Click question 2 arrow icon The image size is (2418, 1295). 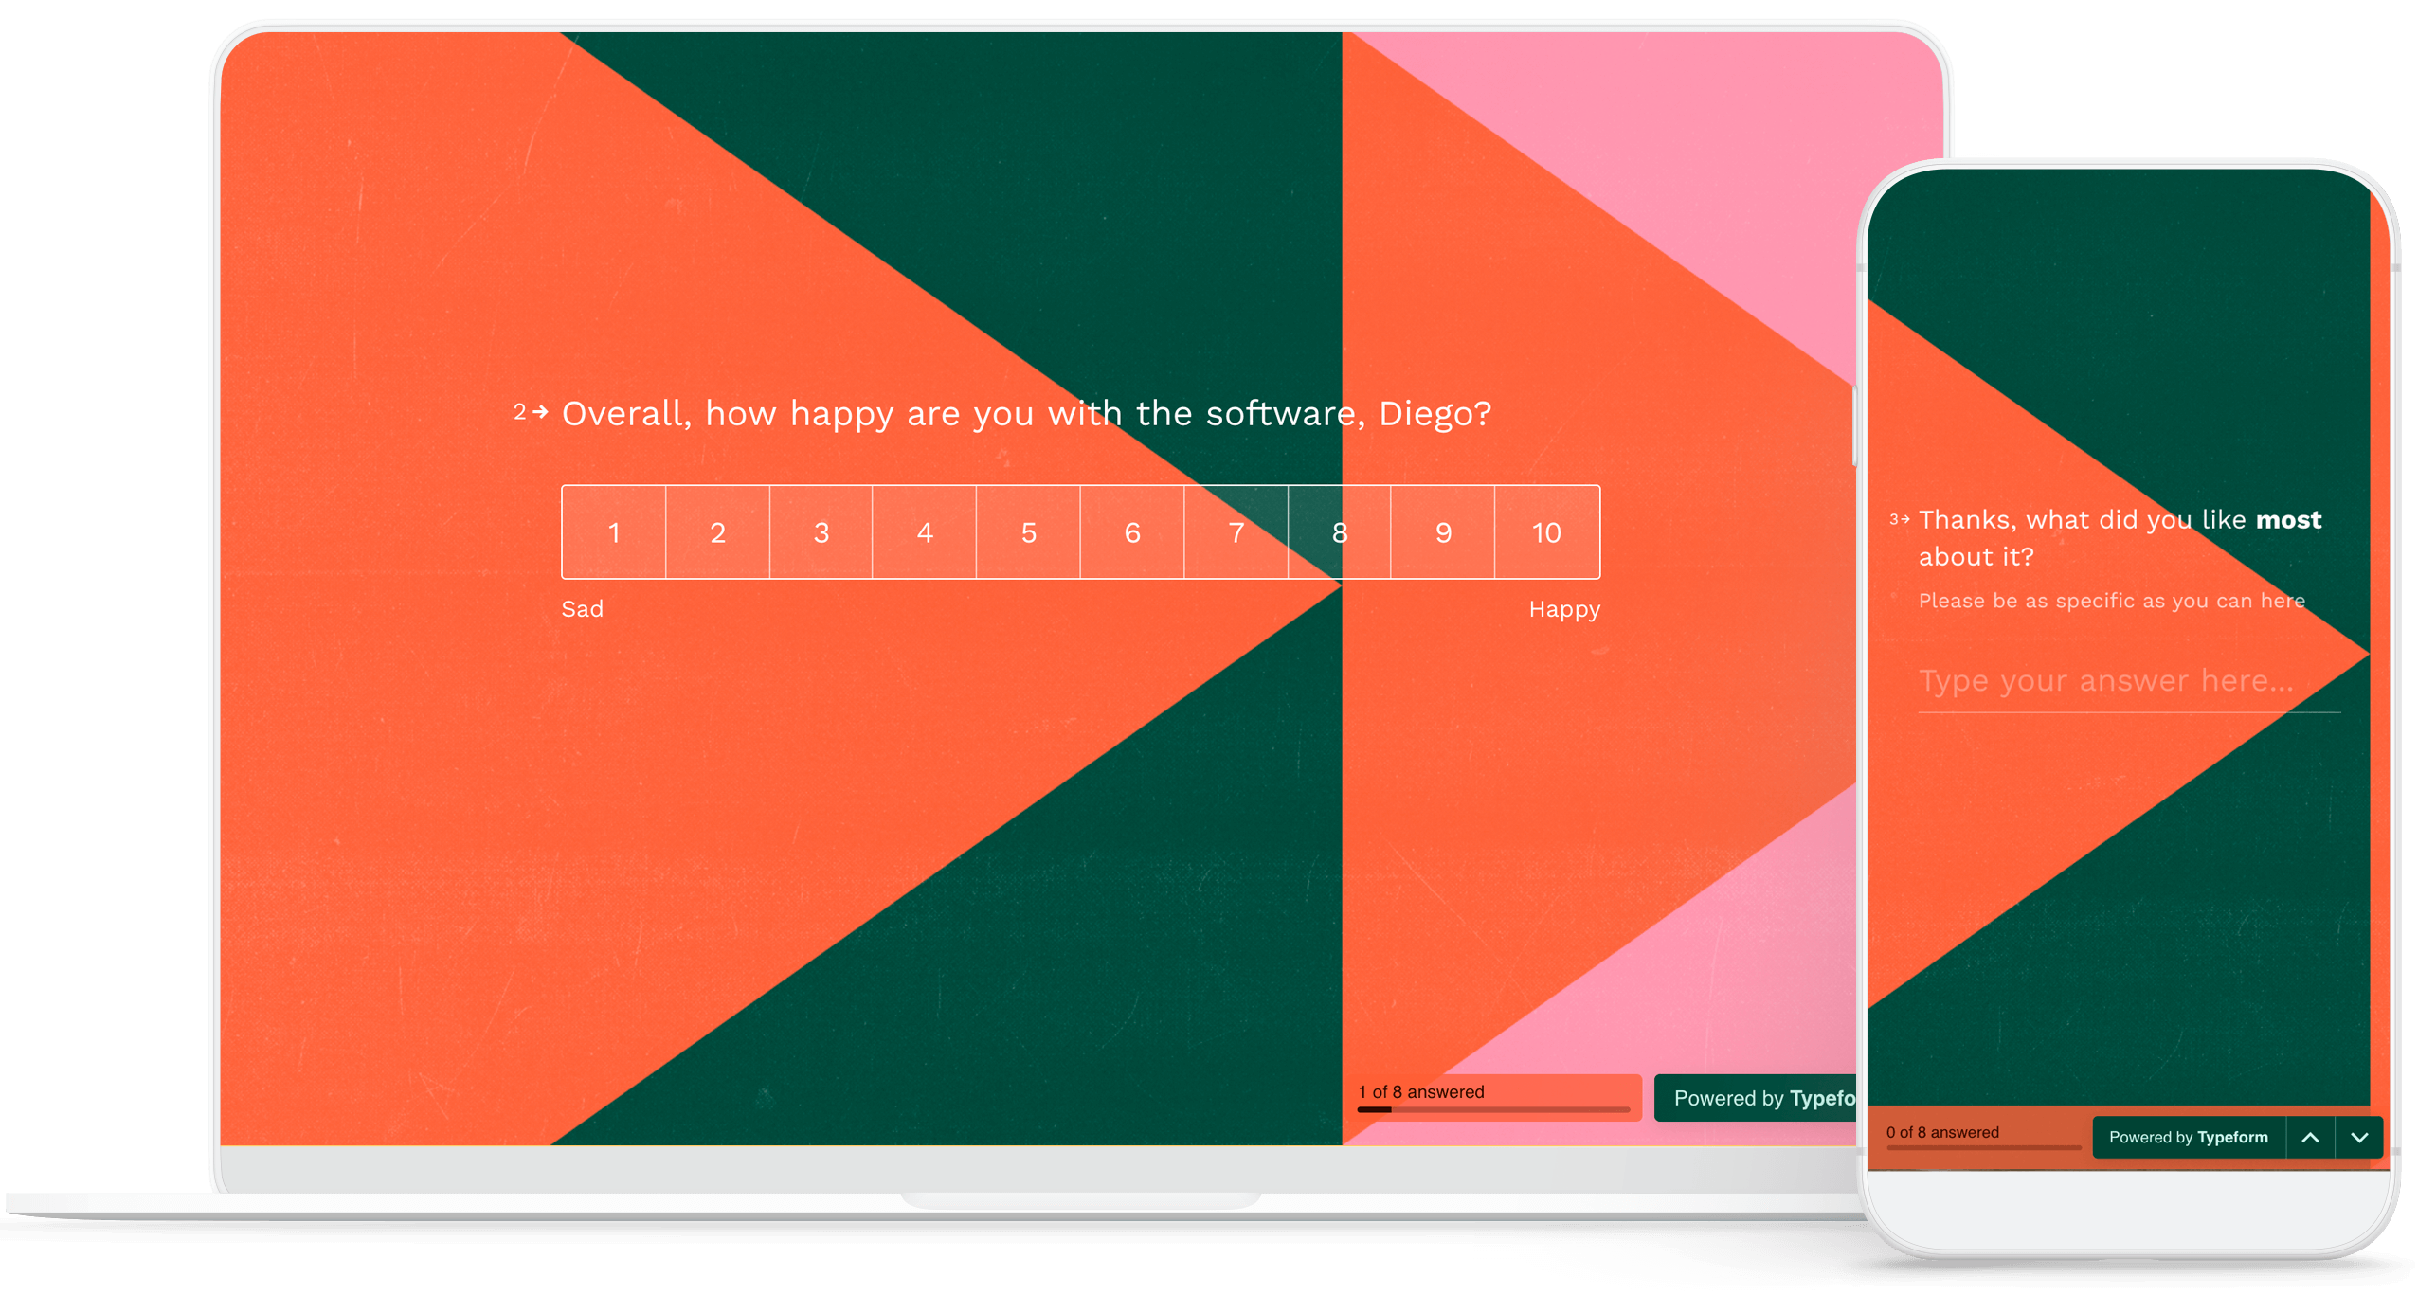click(541, 412)
